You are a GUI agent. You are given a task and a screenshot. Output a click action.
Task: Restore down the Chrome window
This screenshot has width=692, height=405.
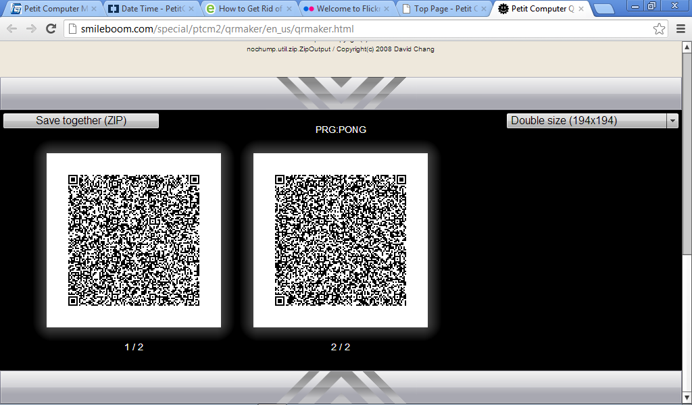[x=652, y=6]
